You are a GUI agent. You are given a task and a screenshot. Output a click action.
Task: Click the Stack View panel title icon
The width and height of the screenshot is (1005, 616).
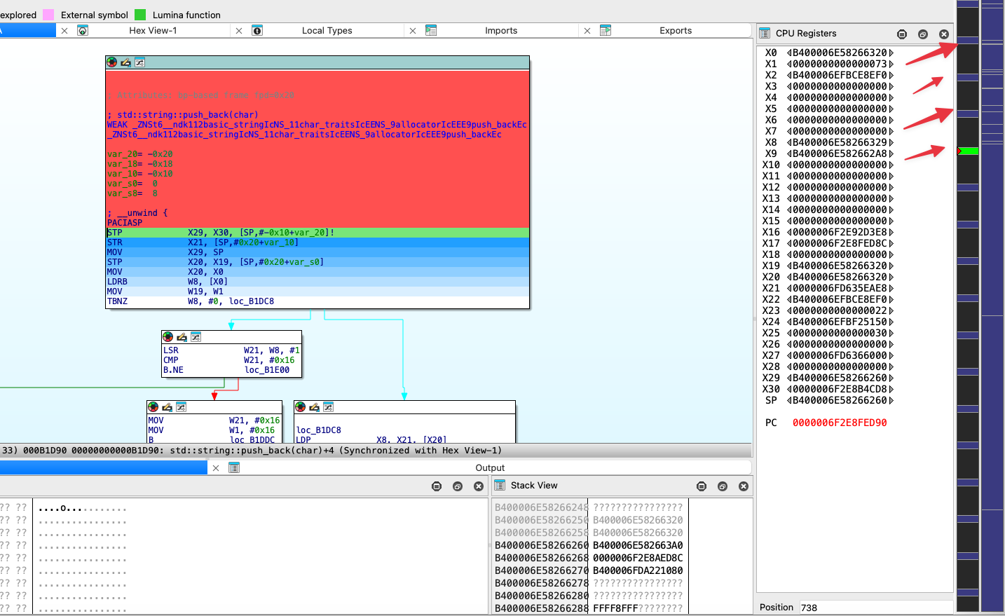pyautogui.click(x=500, y=486)
